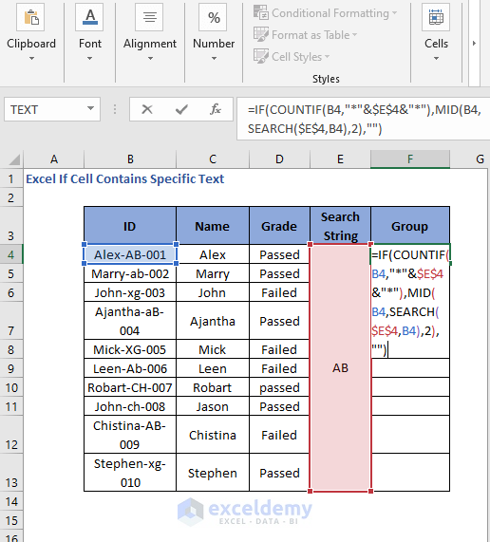Click cell John-ch-008
The image size is (490, 542).
pyautogui.click(x=130, y=406)
